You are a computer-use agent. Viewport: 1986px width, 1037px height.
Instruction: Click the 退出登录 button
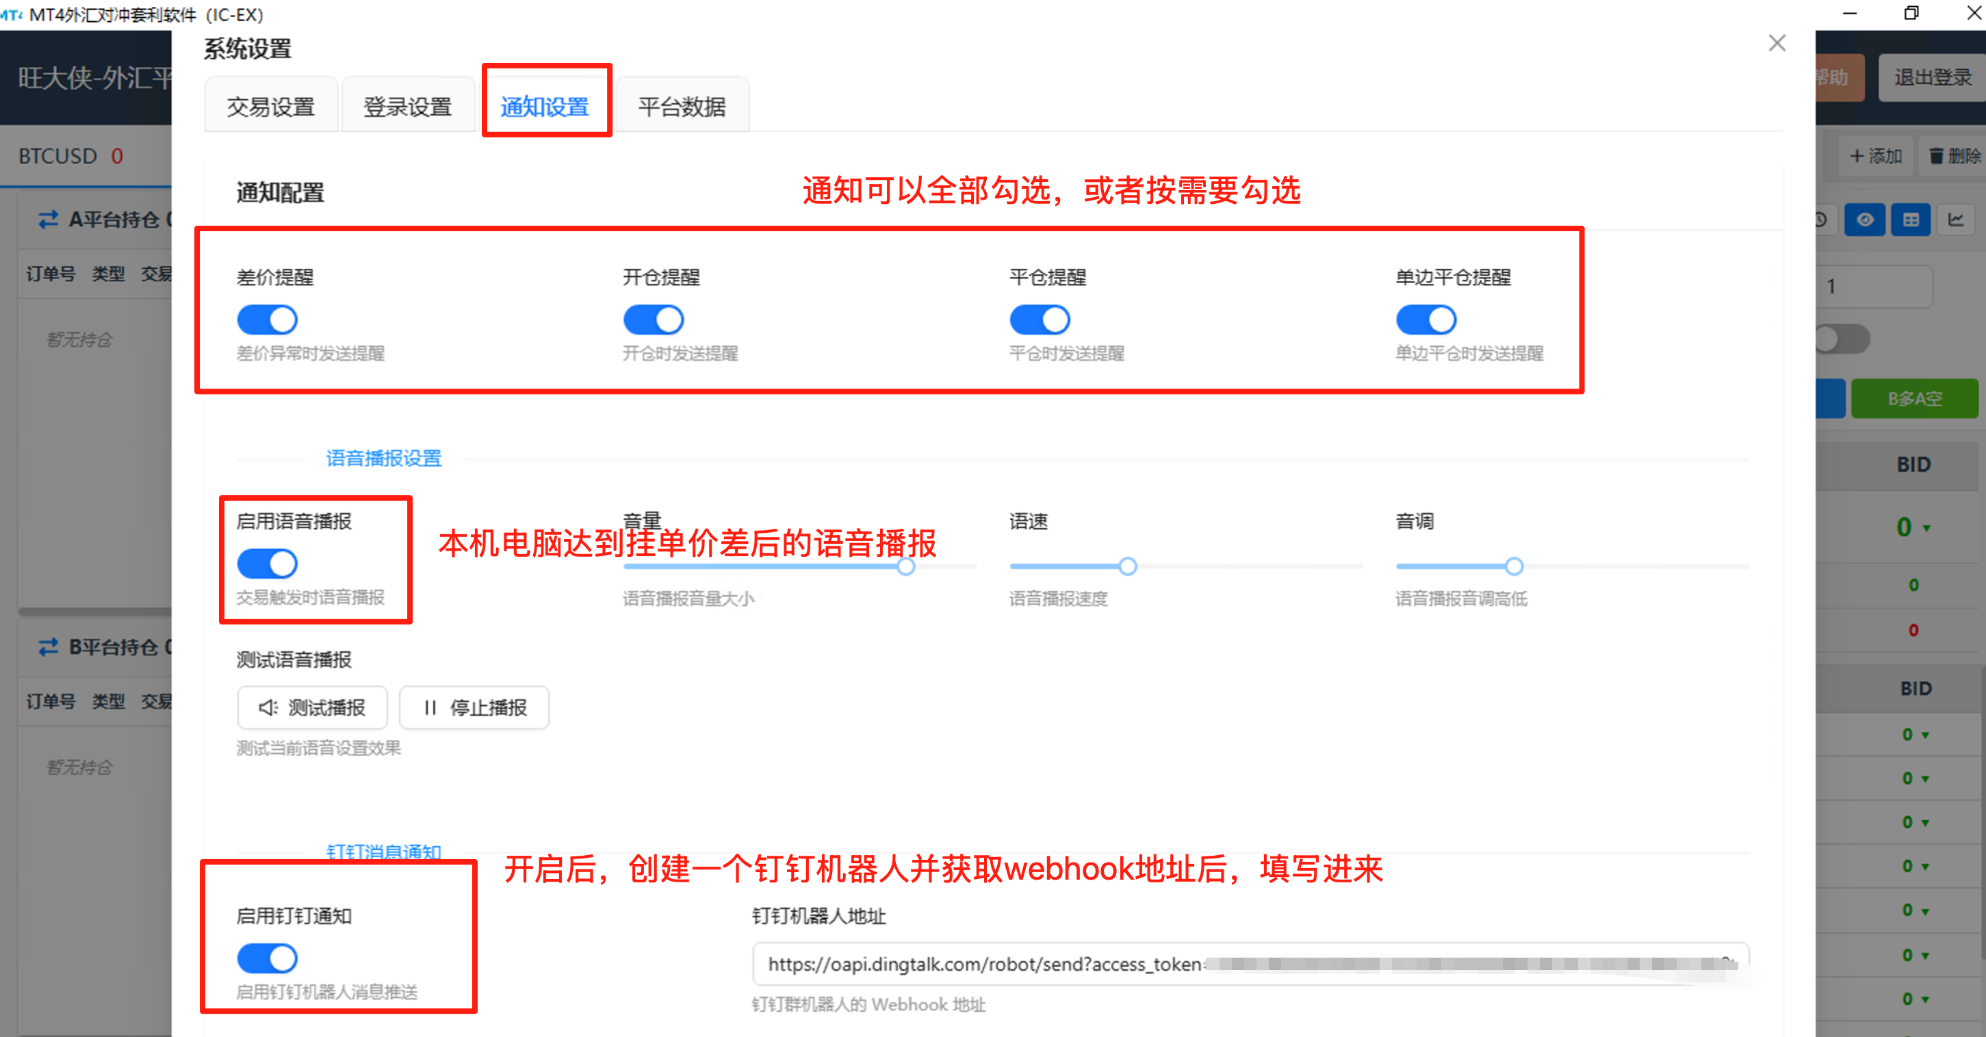(x=1931, y=77)
